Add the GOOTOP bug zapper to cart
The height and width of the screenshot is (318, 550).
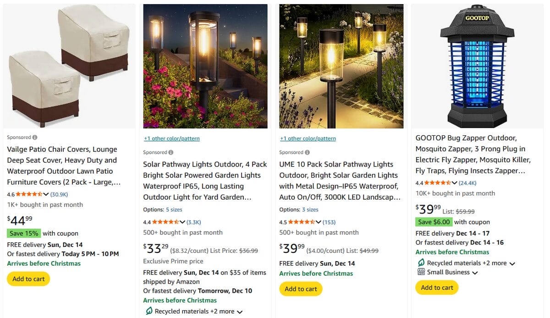tap(436, 287)
